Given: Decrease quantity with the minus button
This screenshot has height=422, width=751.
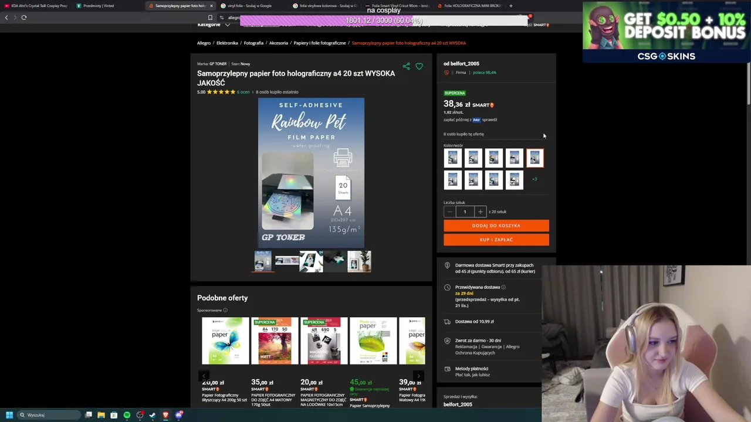Looking at the screenshot, I should coord(449,212).
